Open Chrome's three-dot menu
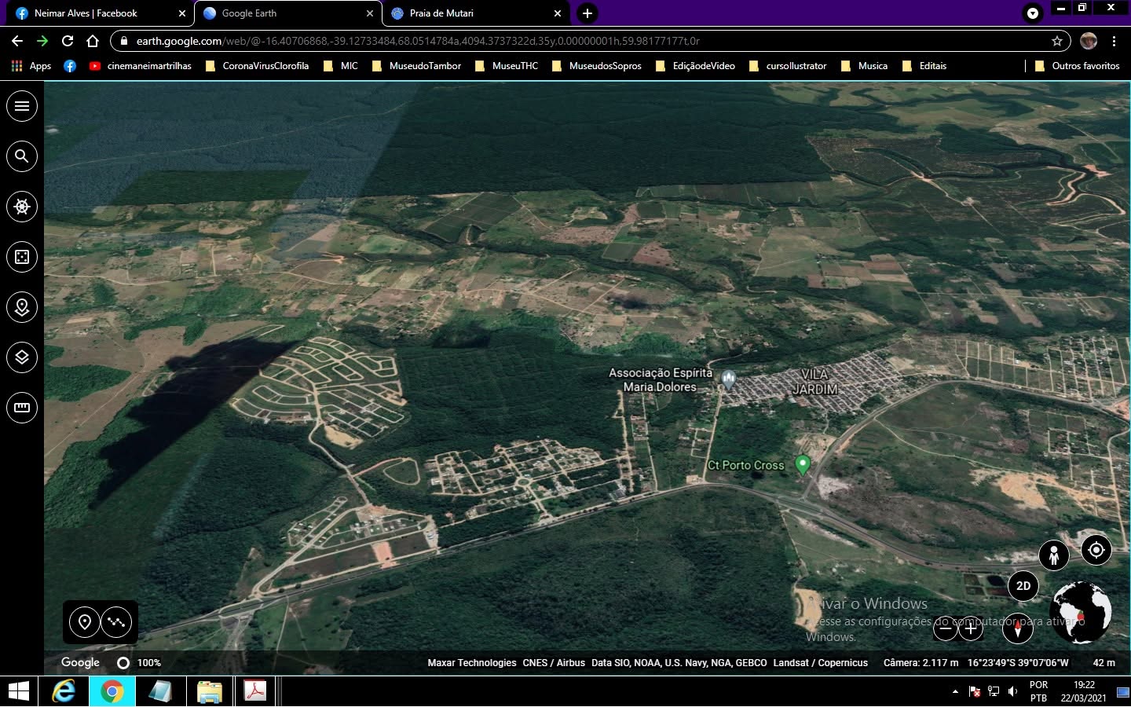The width and height of the screenshot is (1131, 707). click(x=1114, y=41)
